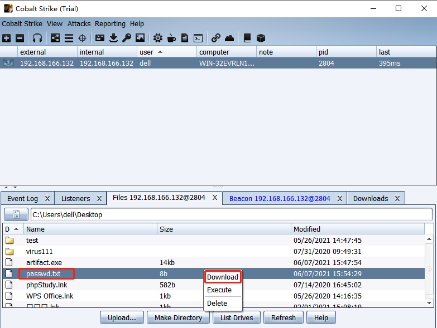Image resolution: width=437 pixels, height=328 pixels.
Task: Click the downloads arrow icon in toolbar
Action: pyautogui.click(x=113, y=38)
